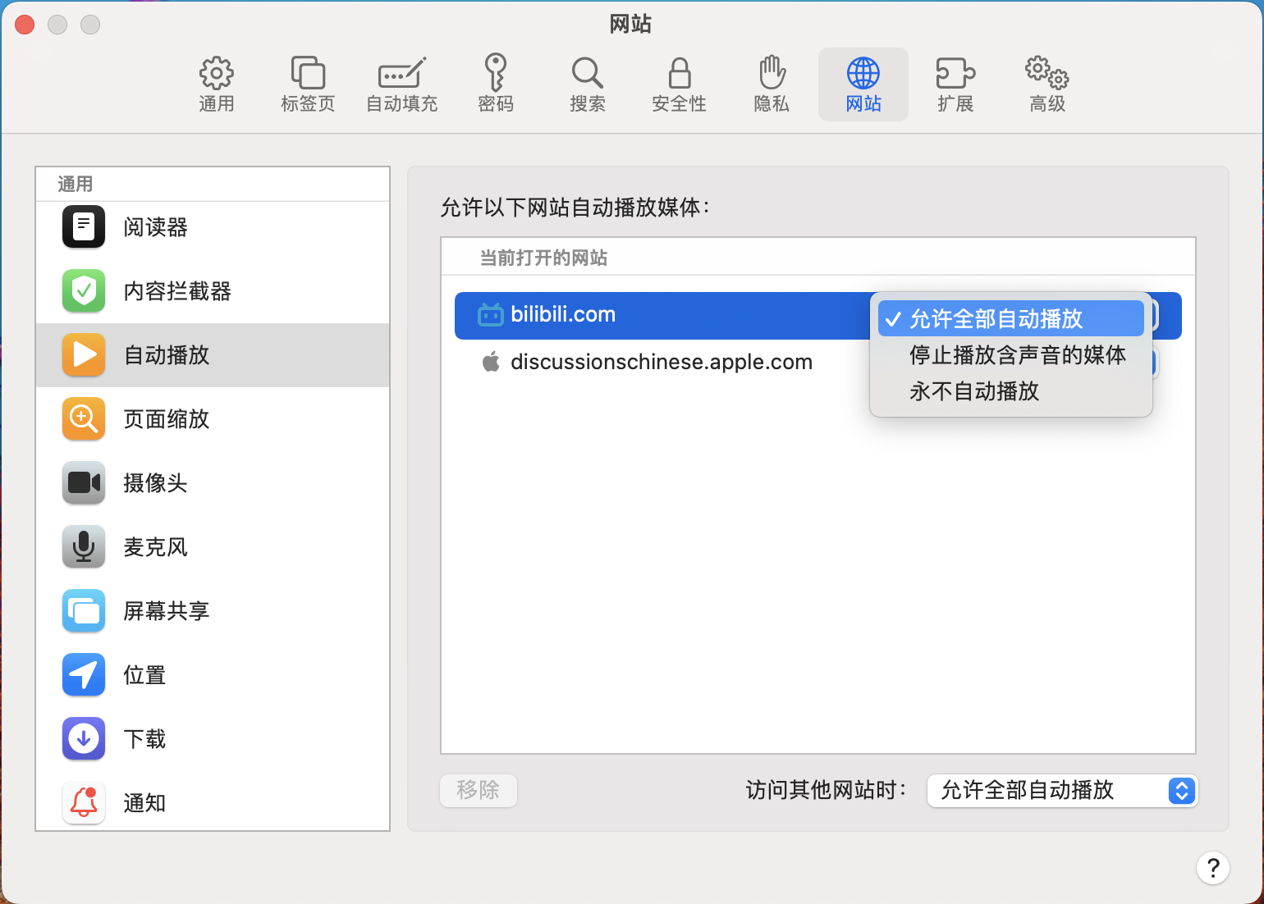This screenshot has height=904, width=1264.
Task: Open the 通用 (General) preferences tab
Action: click(217, 84)
